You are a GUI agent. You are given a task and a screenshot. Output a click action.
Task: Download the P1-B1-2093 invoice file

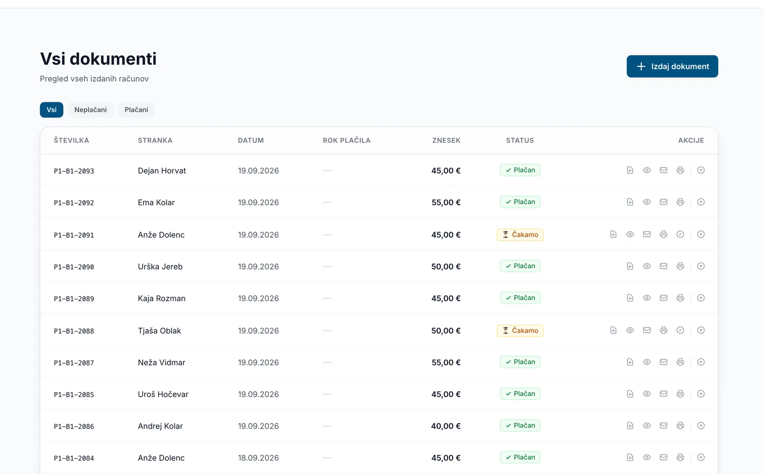(630, 170)
